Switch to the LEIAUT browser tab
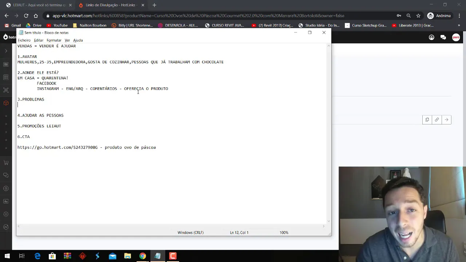 (x=39, y=5)
